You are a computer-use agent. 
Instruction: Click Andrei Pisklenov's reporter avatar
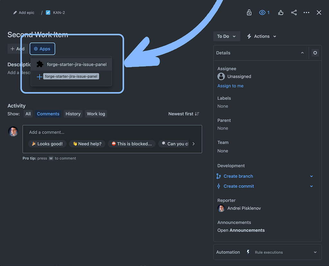pyautogui.click(x=221, y=208)
